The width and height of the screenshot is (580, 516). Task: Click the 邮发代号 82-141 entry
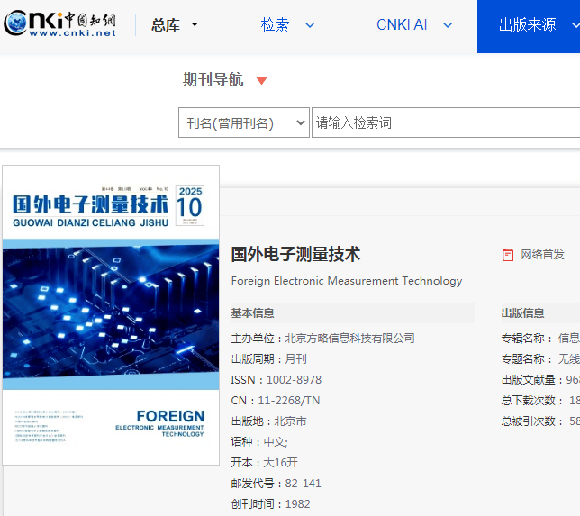pyautogui.click(x=276, y=484)
